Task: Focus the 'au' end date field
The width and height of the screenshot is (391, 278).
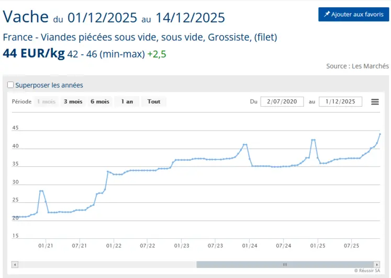Action: (340, 101)
